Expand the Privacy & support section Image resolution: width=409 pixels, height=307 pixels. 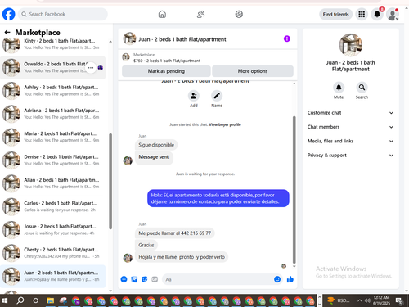pyautogui.click(x=351, y=156)
